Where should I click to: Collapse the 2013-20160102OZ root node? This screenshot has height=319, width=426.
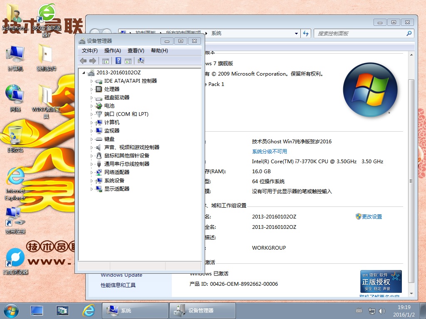pos(84,73)
